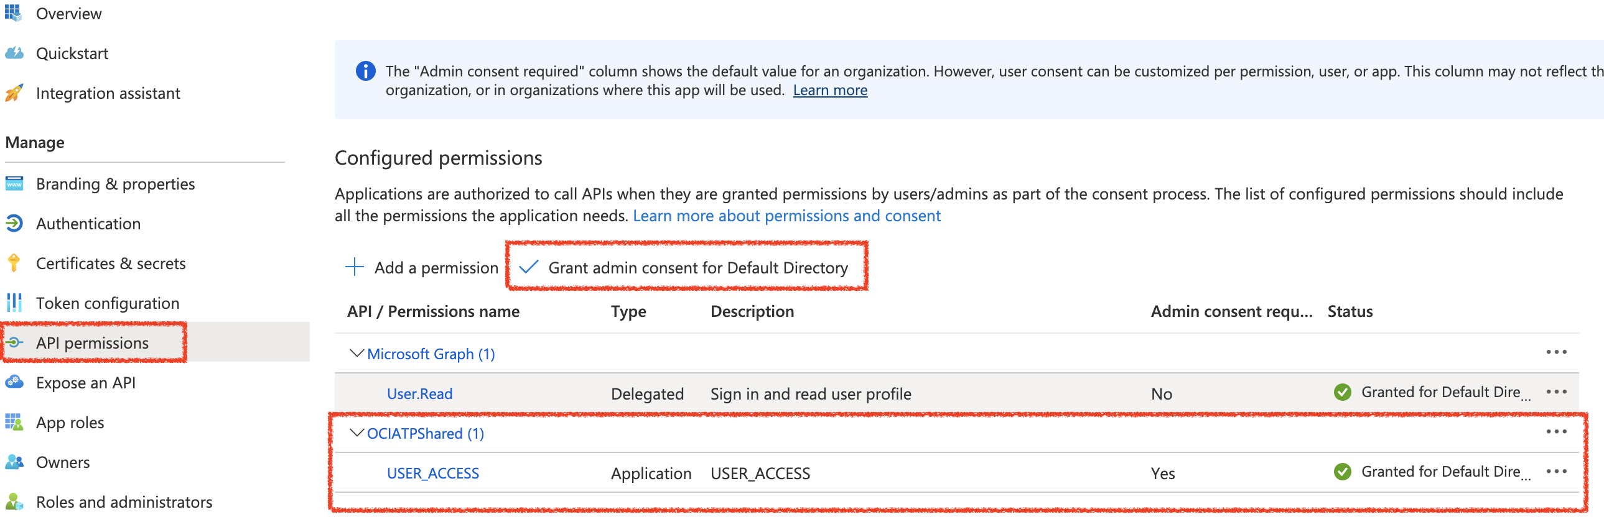Select Authentication in the Manage menu
This screenshot has height=522, width=1604.
pyautogui.click(x=88, y=224)
